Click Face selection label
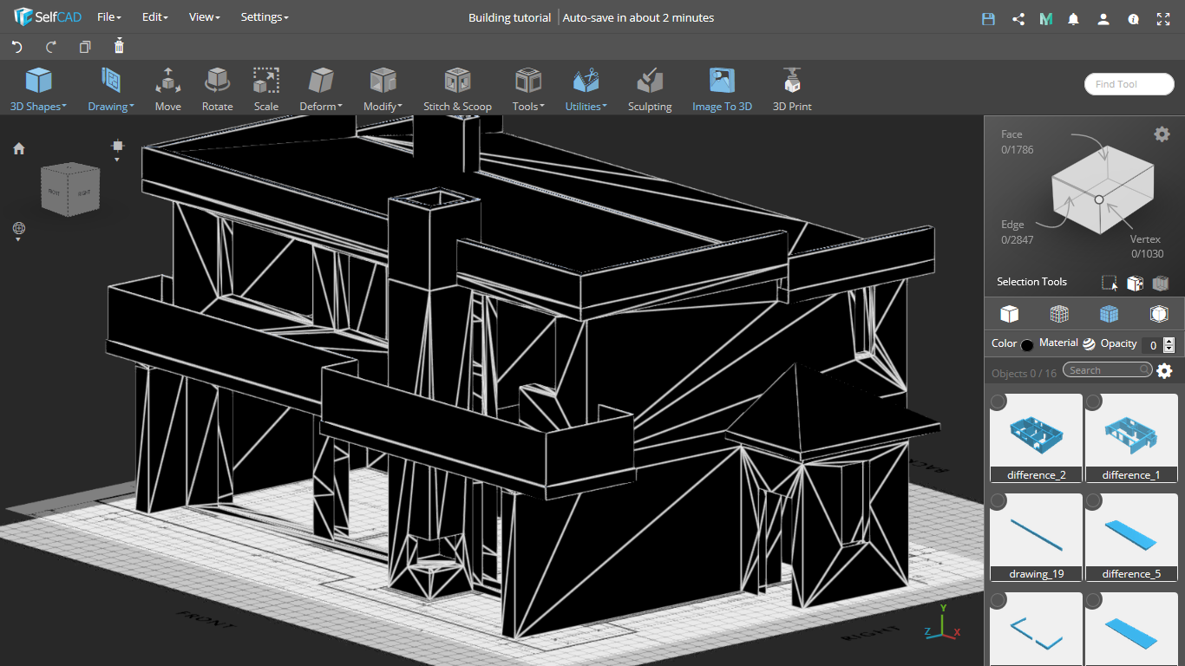 click(1012, 134)
